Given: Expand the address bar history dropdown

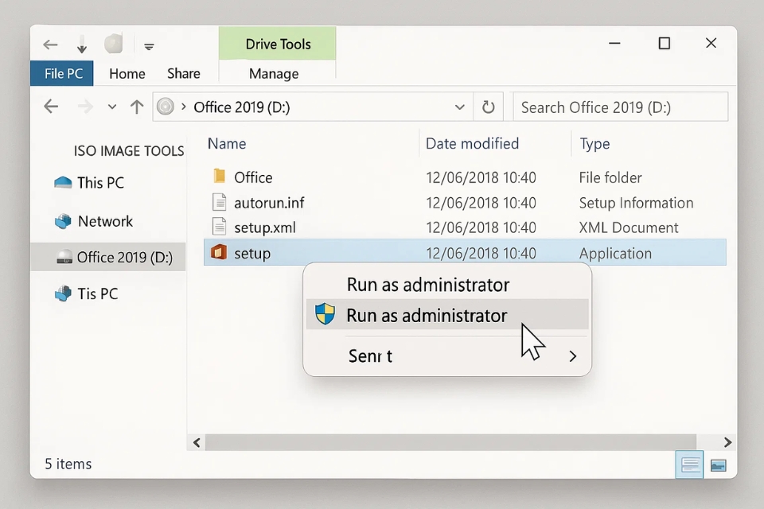Looking at the screenshot, I should point(459,107).
